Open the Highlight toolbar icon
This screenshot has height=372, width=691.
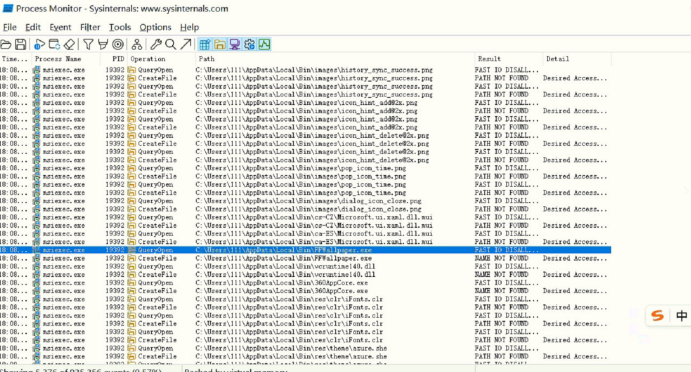[x=103, y=45]
